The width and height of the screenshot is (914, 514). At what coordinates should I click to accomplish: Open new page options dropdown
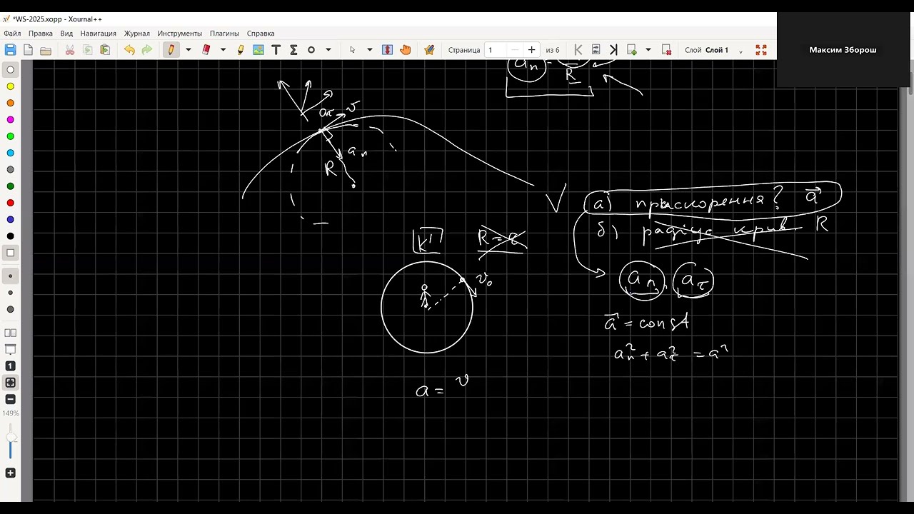(x=648, y=50)
